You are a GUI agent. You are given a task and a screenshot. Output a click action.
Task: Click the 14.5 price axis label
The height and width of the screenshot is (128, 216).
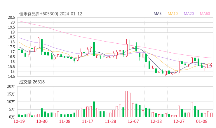pos(11,77)
